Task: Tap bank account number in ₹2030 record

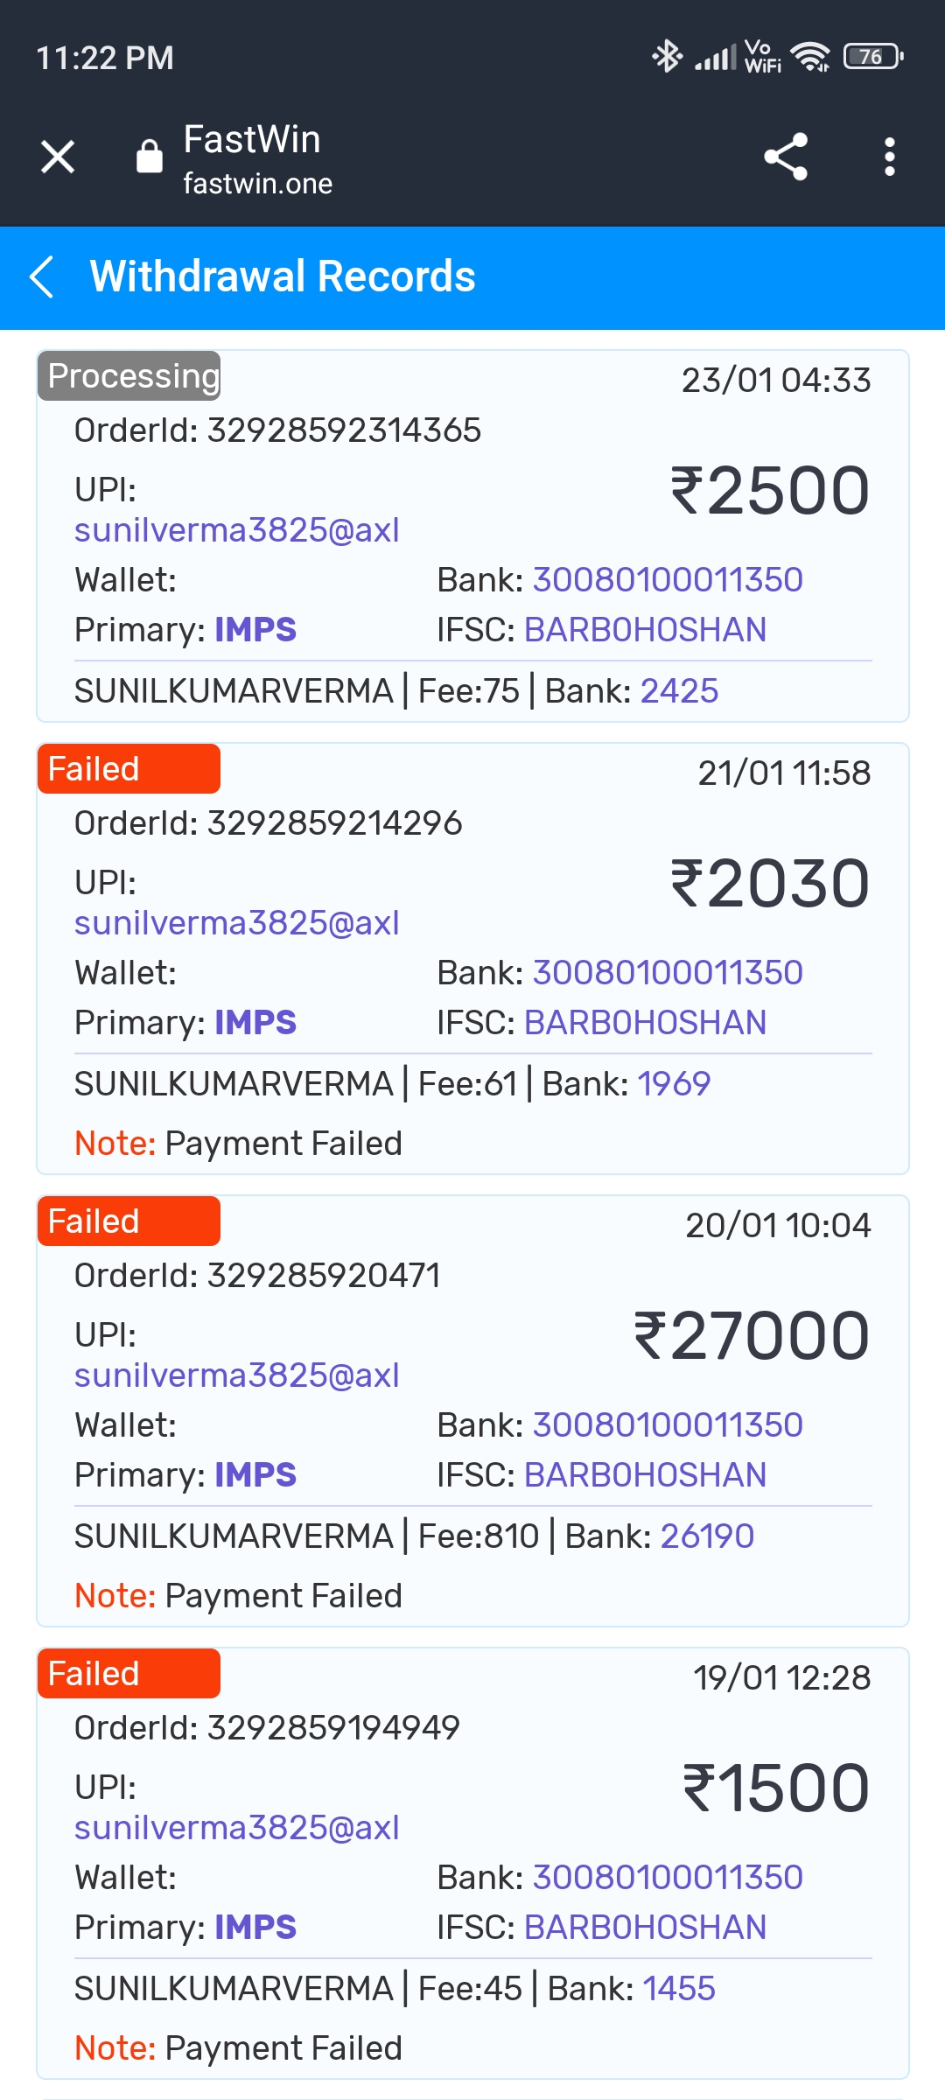Action: 668,973
